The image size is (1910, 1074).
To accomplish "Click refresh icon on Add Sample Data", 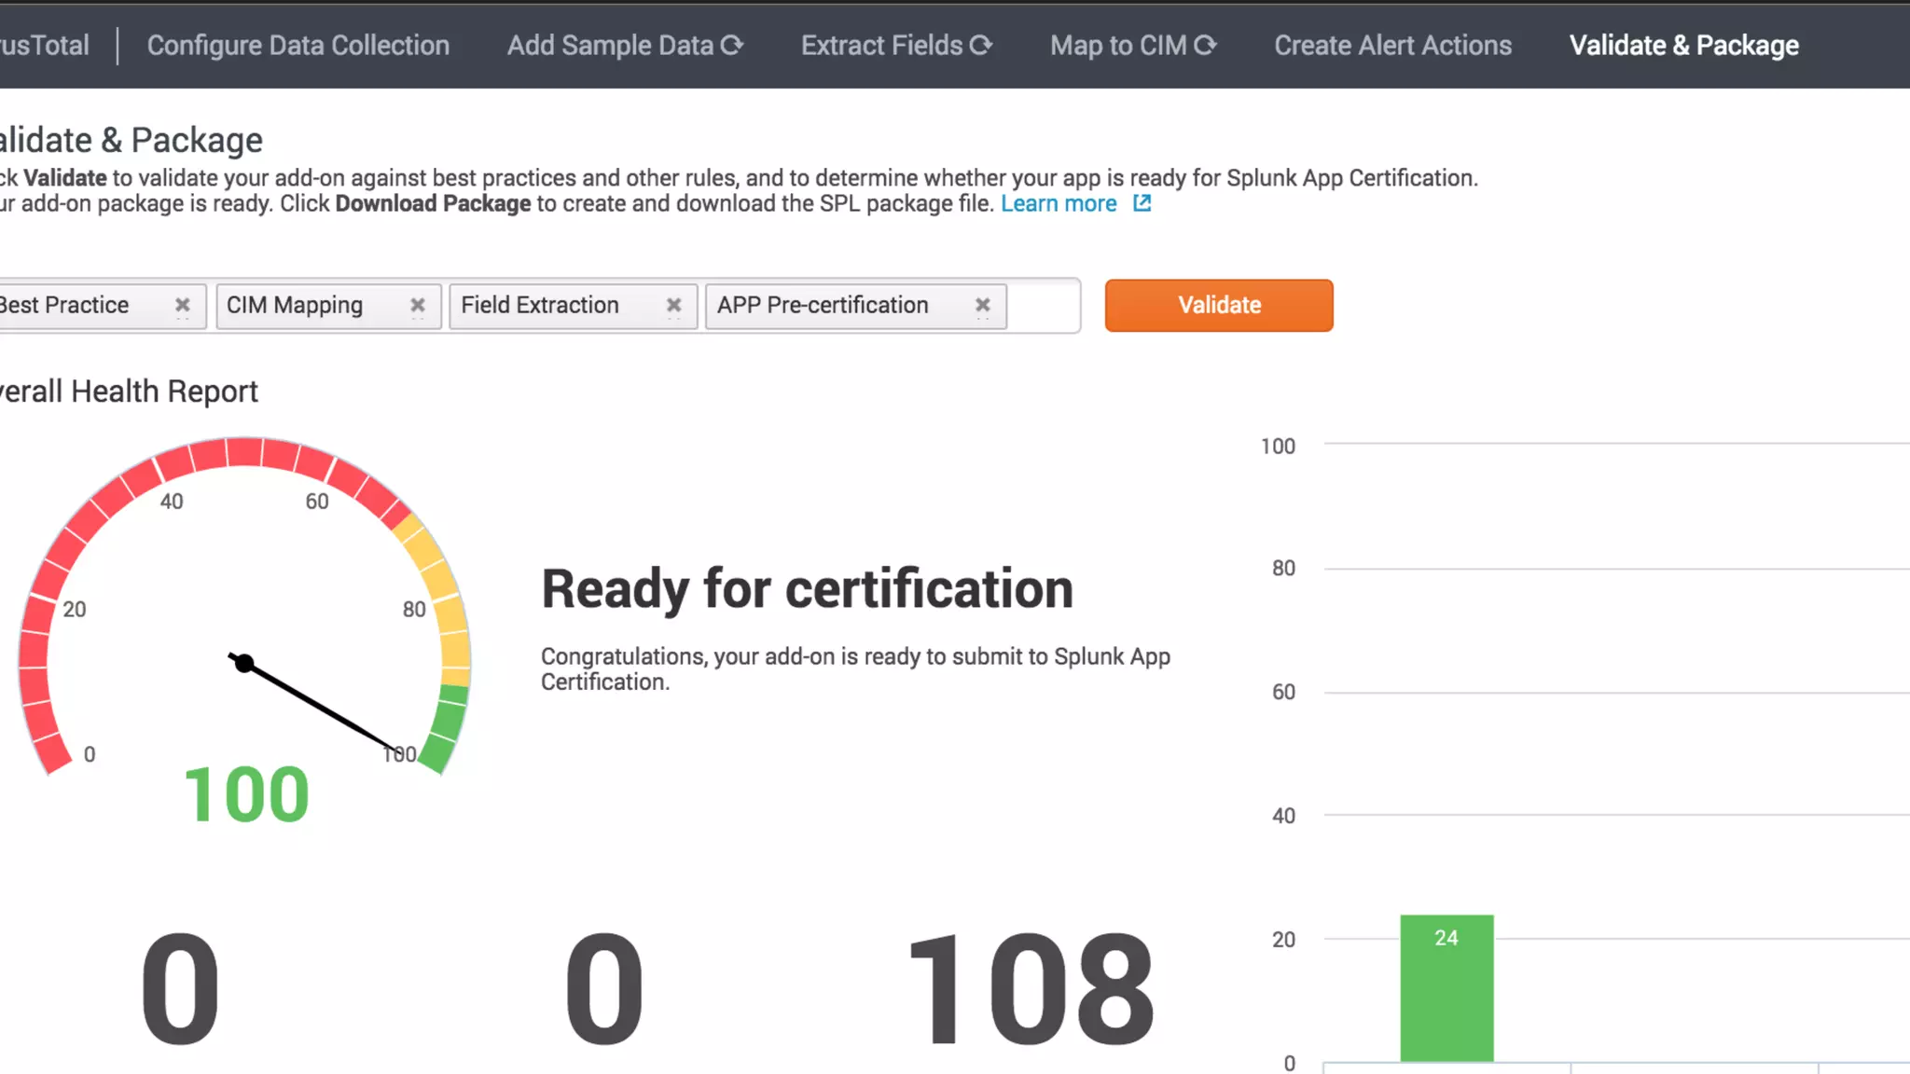I will tap(732, 45).
